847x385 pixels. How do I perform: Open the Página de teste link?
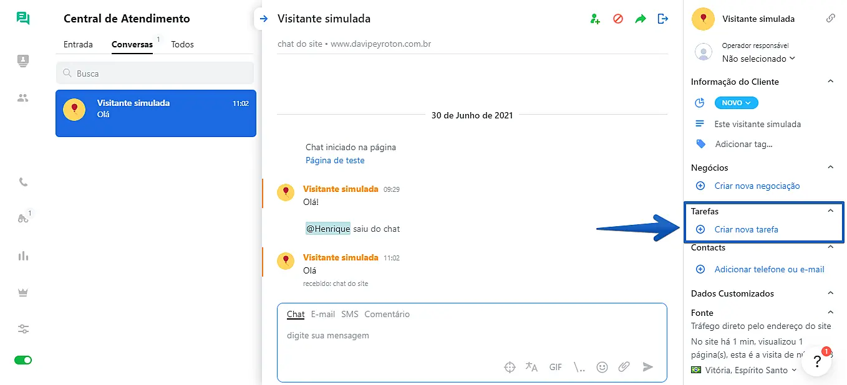[x=335, y=160]
